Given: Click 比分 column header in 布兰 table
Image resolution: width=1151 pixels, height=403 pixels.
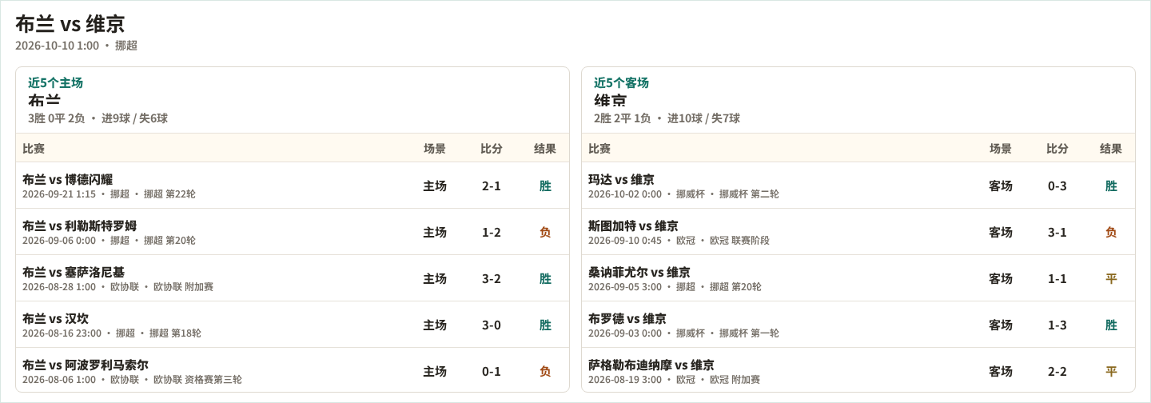Looking at the screenshot, I should coord(492,149).
